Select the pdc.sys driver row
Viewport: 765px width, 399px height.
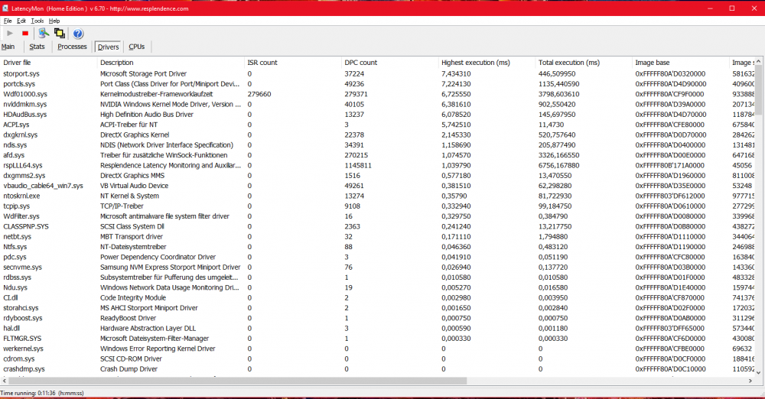(378, 257)
